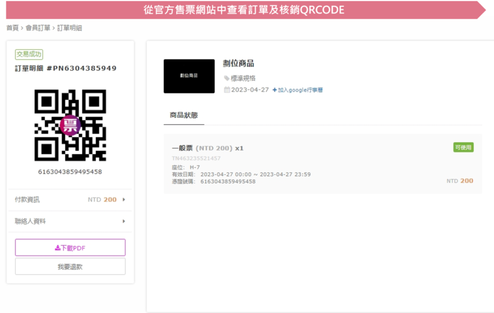Click the download icon in 下載PDF

click(x=58, y=248)
